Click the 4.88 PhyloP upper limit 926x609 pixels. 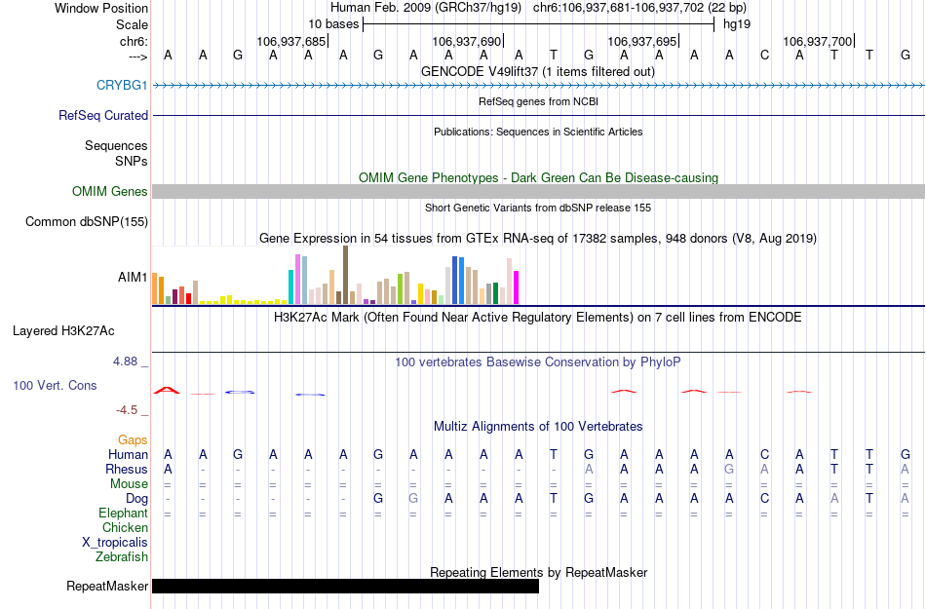pyautogui.click(x=125, y=362)
